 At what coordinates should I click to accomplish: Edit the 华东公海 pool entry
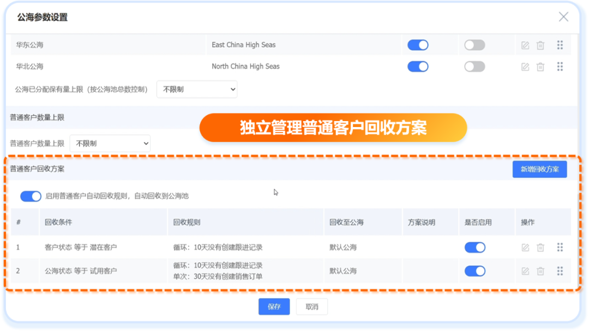point(525,45)
